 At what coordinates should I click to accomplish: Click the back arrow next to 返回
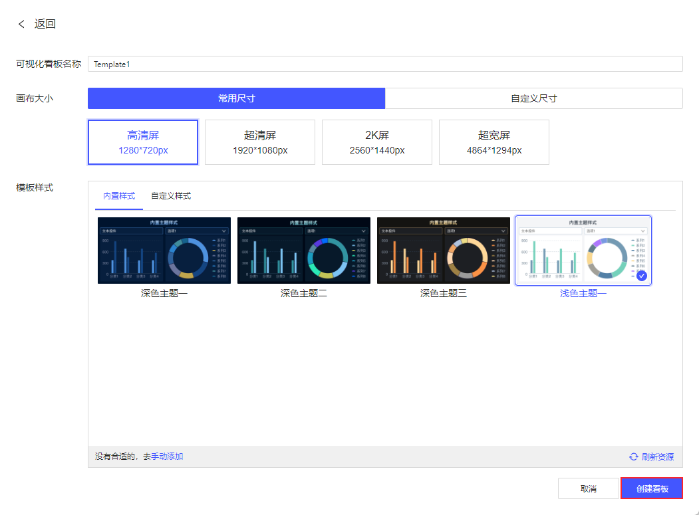pos(21,23)
